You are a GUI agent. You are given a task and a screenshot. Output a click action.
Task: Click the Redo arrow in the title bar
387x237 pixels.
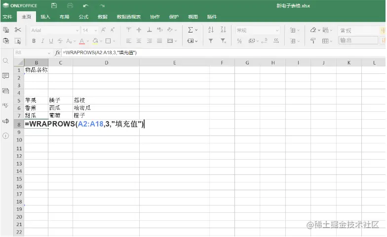[102, 6]
